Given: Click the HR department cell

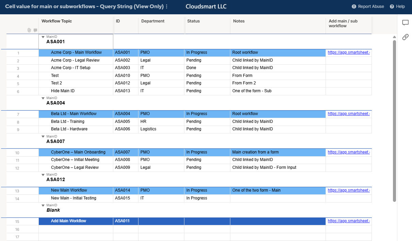Looking at the screenshot, I should [161, 122].
